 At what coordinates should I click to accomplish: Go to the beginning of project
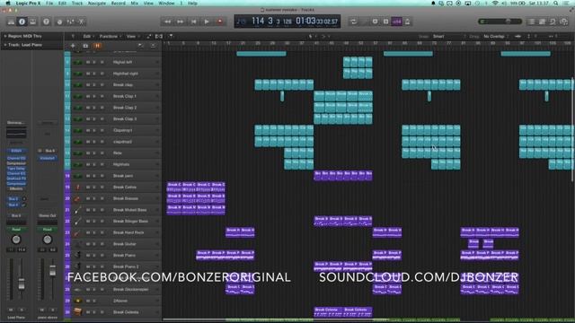click(194, 22)
